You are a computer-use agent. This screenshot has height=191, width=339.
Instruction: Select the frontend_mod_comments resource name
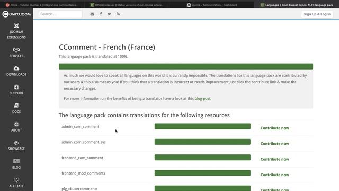tap(84, 173)
